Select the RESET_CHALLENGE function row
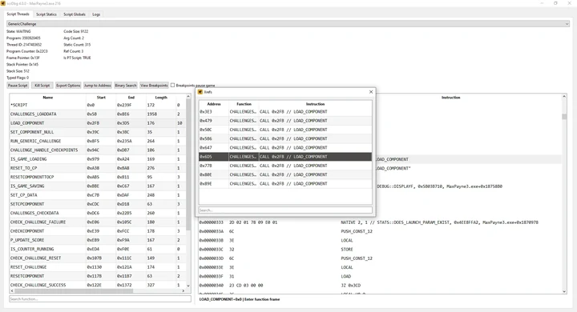Screen dimensions: 577x312 [98, 267]
